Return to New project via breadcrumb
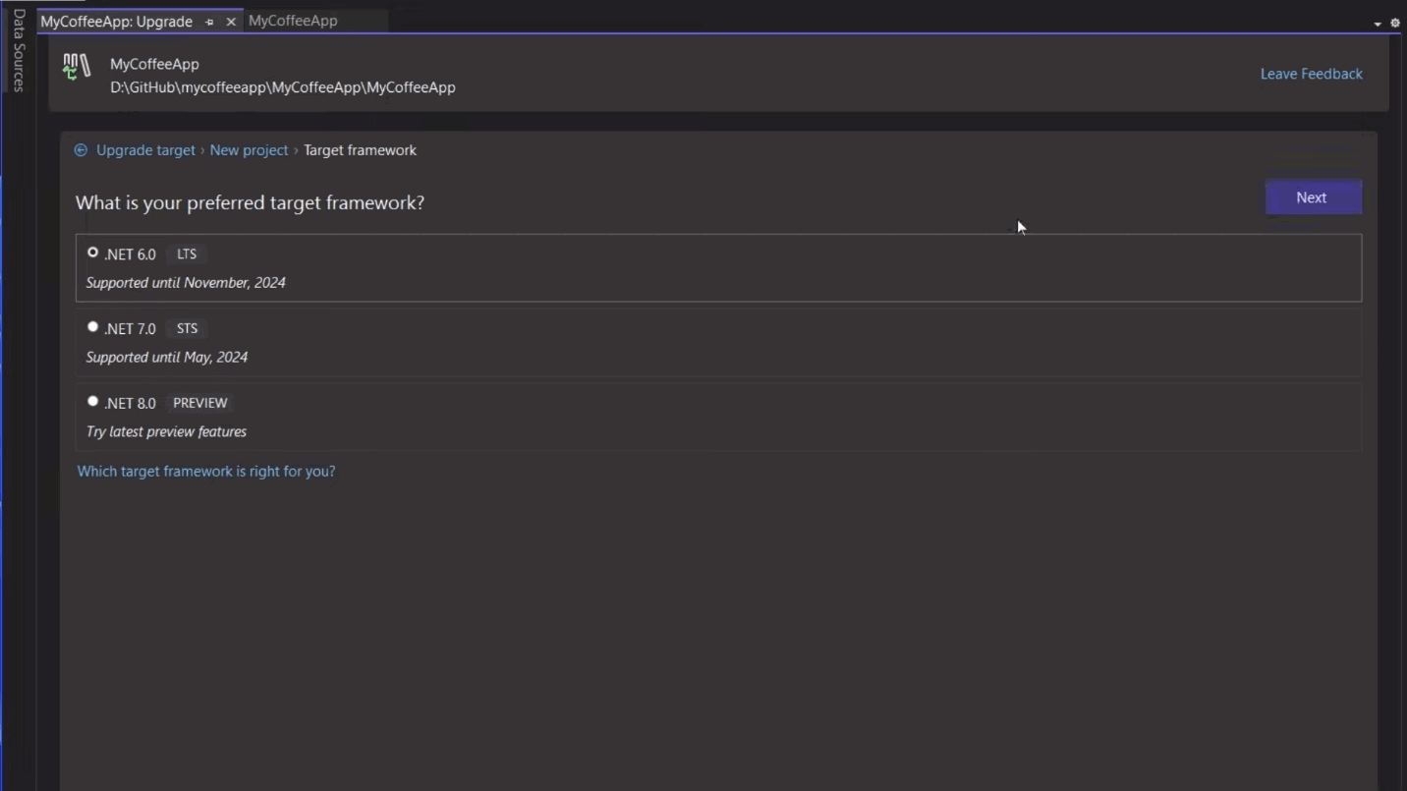1407x791 pixels. (x=249, y=149)
